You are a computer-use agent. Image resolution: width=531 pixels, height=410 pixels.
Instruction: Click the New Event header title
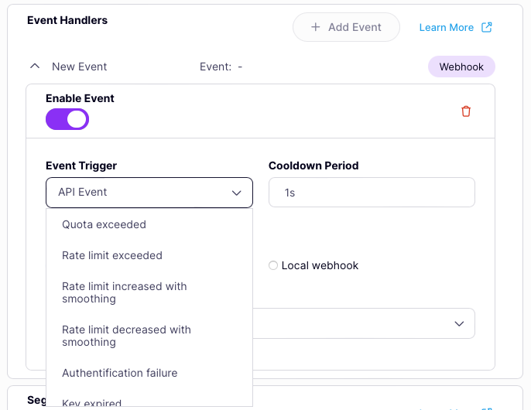pyautogui.click(x=80, y=67)
